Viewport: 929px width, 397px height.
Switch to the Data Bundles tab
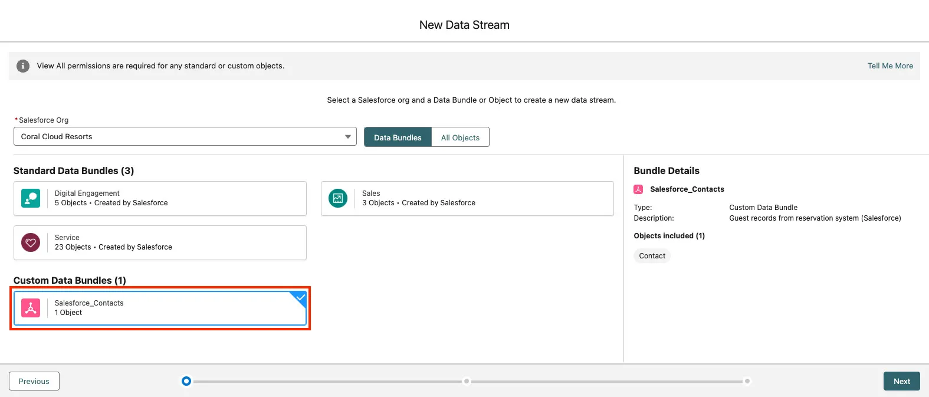pos(398,137)
